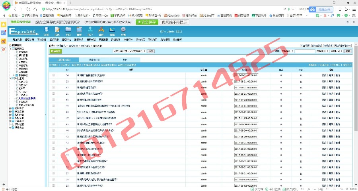The image size is (358, 191).
Task: Click the browser back arrow
Action: [x=15, y=9]
